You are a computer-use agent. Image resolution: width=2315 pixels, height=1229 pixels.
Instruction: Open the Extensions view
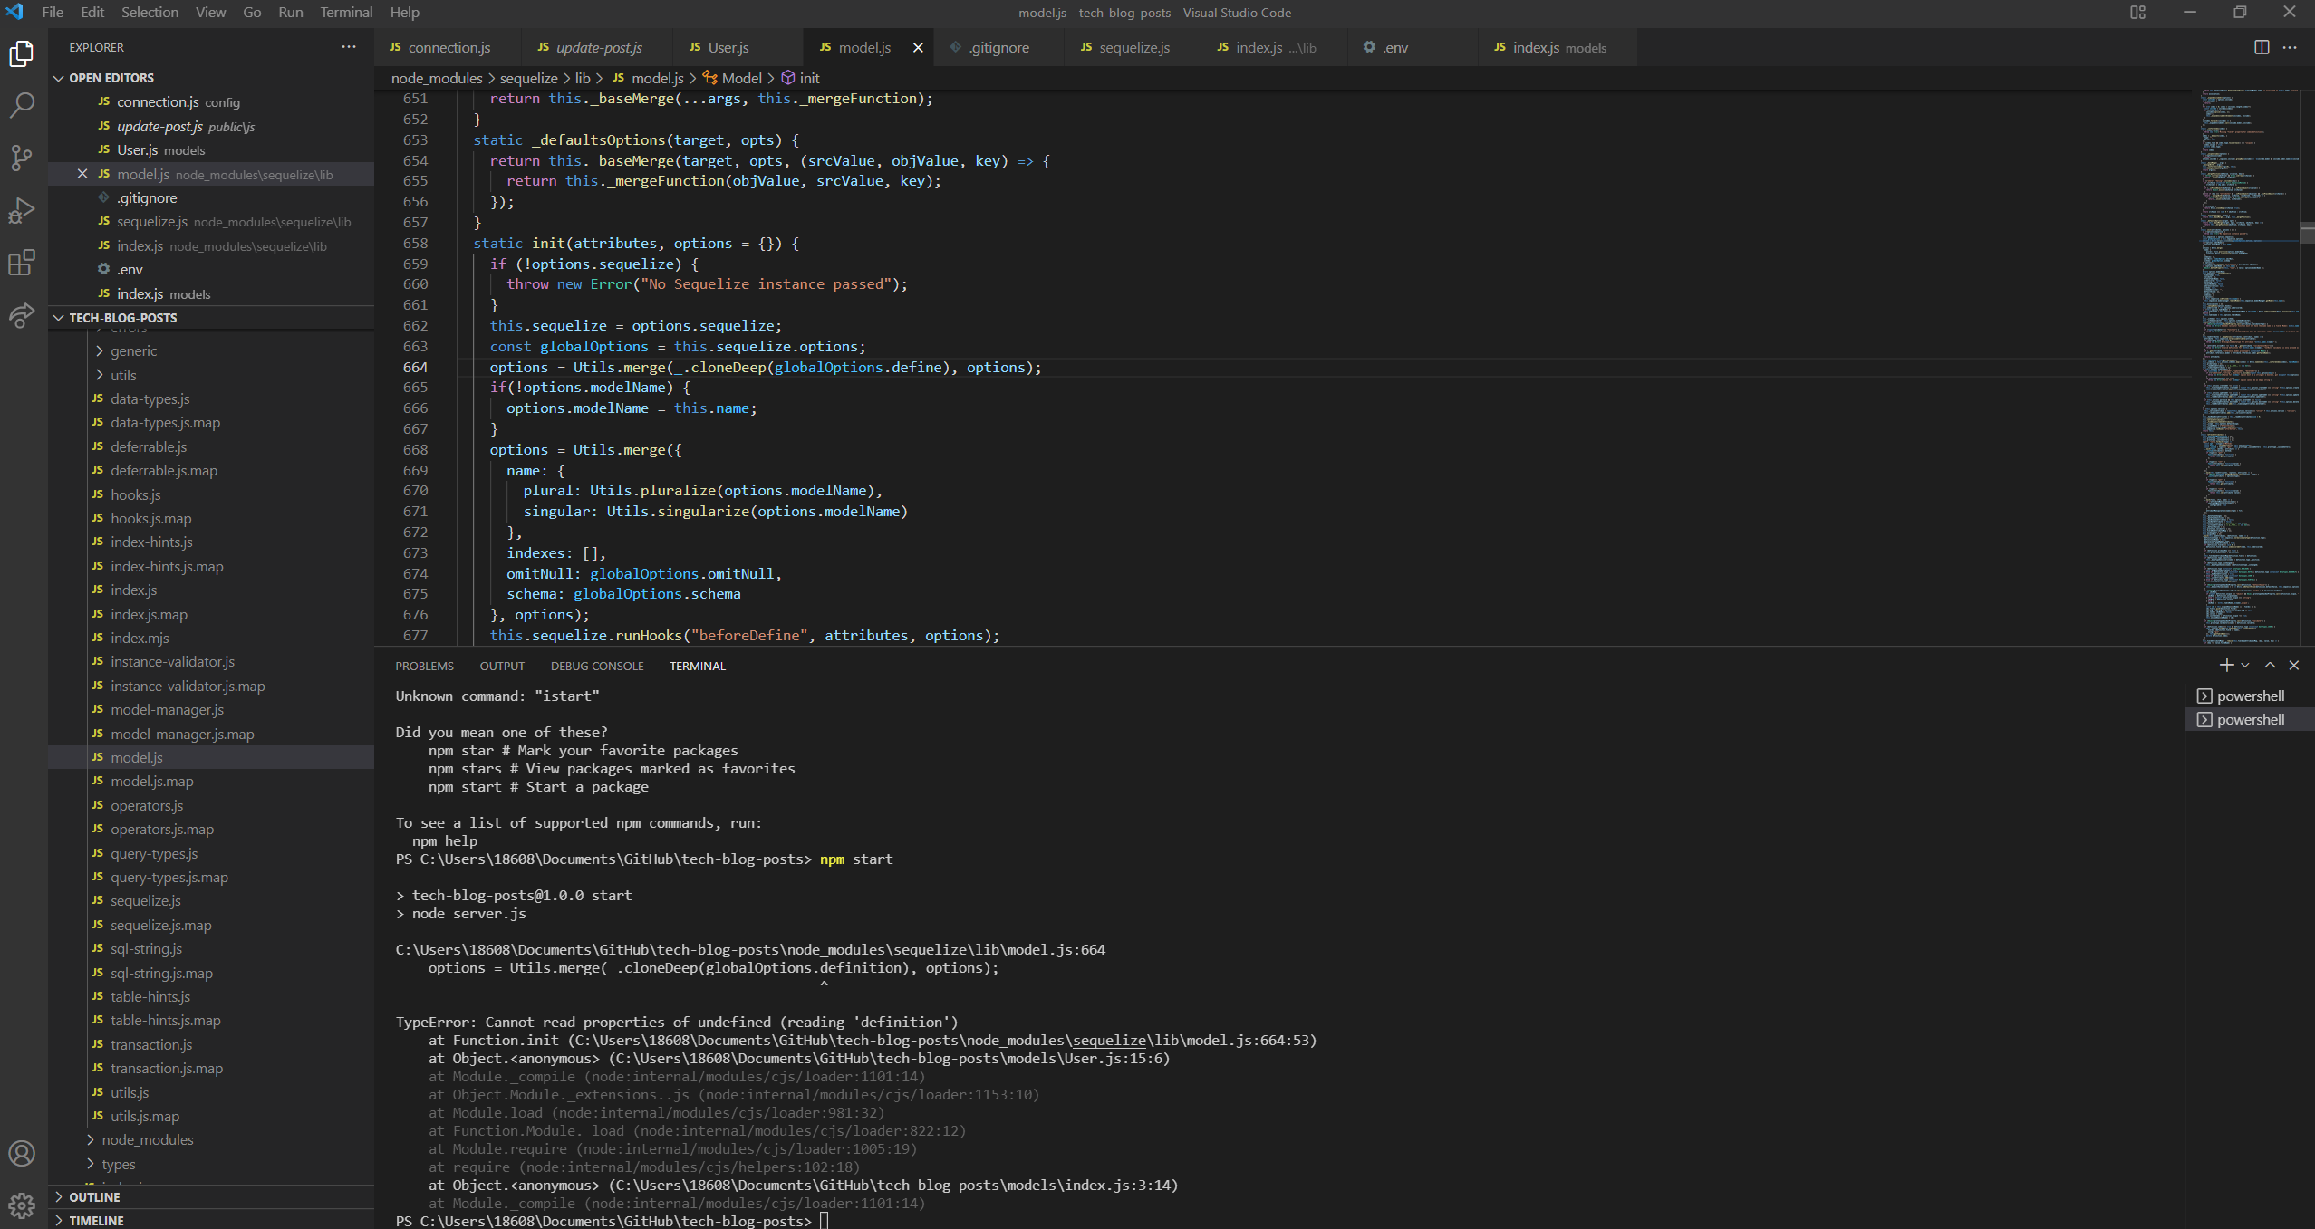point(22,263)
